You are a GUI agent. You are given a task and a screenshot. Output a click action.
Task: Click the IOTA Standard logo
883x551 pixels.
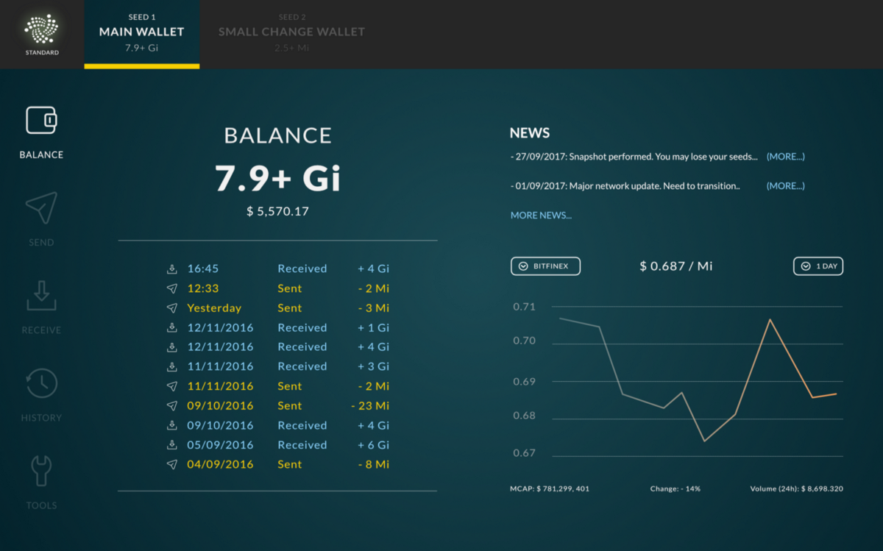41,34
